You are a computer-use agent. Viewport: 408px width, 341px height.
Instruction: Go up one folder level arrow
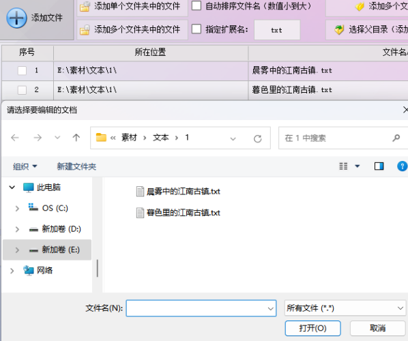coord(76,138)
